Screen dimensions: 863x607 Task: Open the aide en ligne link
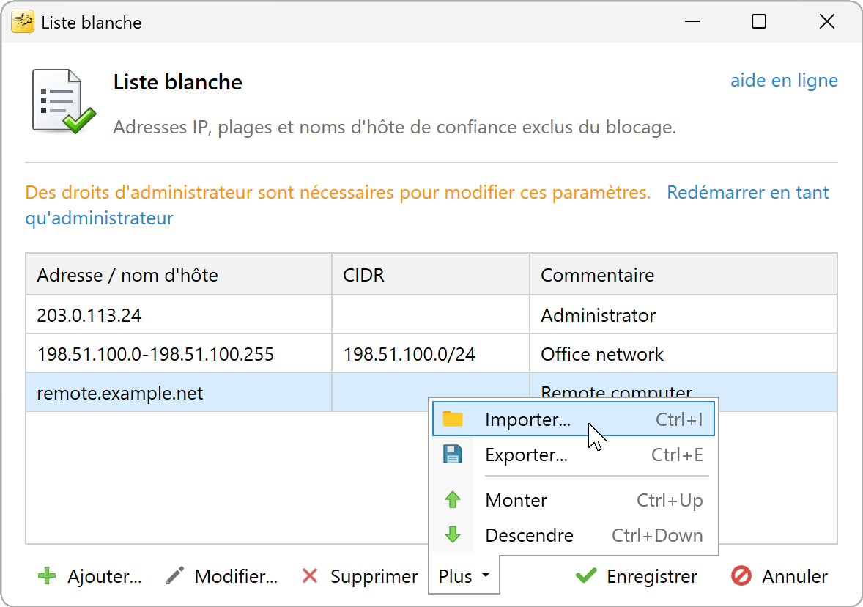click(784, 81)
